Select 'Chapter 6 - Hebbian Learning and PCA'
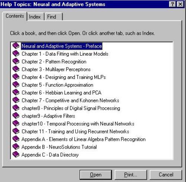Screen dimensions: 186x182 pos(61,93)
